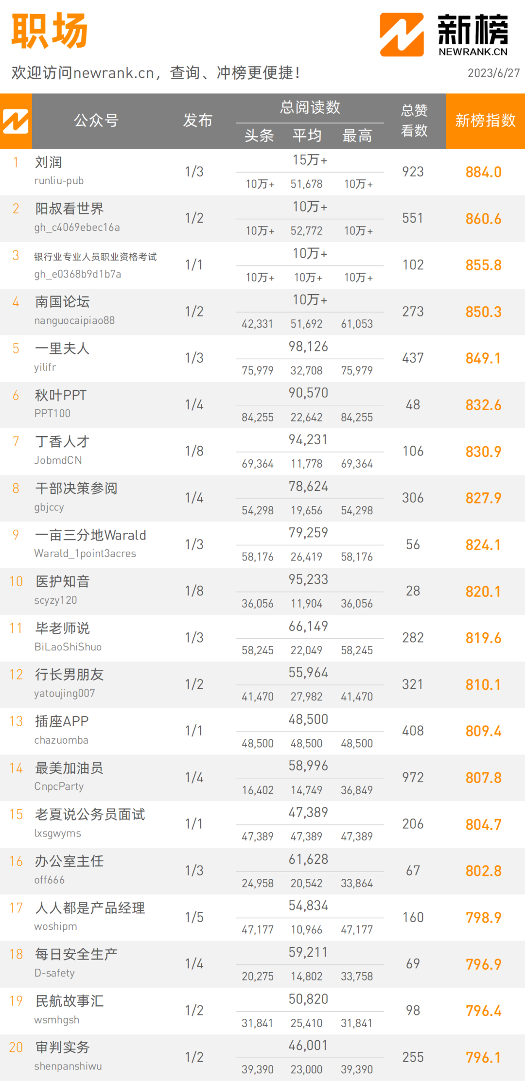Click the 884.0 index score

click(483, 172)
